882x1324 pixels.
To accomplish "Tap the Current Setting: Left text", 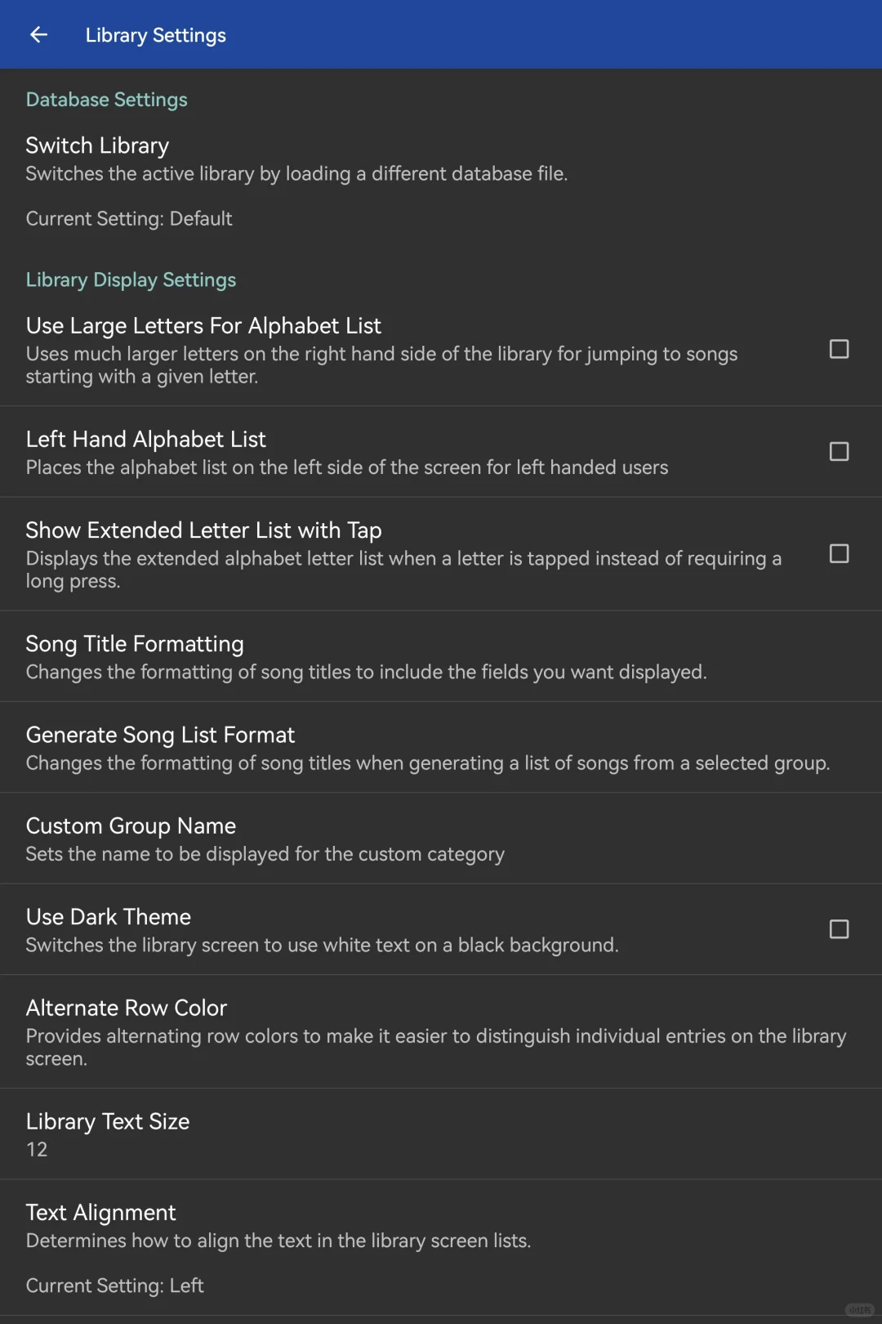I will (114, 1286).
